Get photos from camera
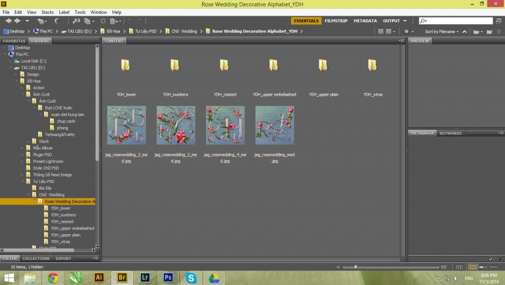This screenshot has height=285, width=505. pos(76,21)
